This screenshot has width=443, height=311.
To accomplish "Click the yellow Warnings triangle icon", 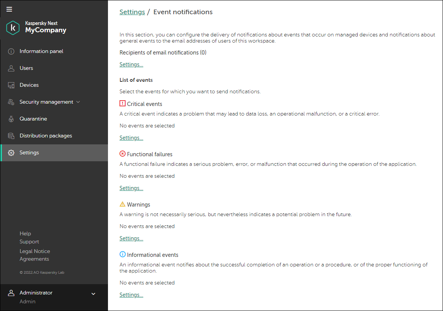I will pos(123,204).
